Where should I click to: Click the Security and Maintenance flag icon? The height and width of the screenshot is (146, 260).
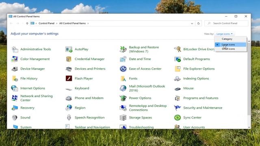click(178, 108)
